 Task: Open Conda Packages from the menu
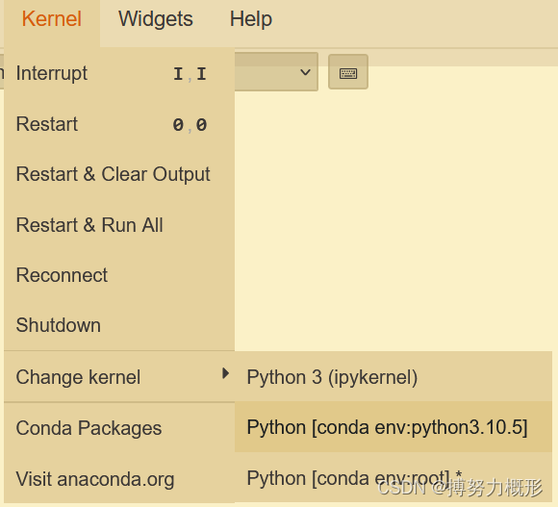point(119,428)
